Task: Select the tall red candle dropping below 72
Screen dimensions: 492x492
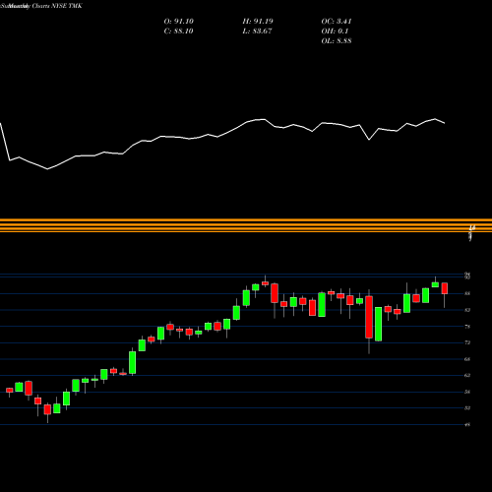Action: coord(369,317)
